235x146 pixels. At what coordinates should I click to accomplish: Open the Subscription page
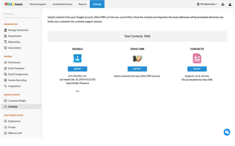click(x=15, y=48)
